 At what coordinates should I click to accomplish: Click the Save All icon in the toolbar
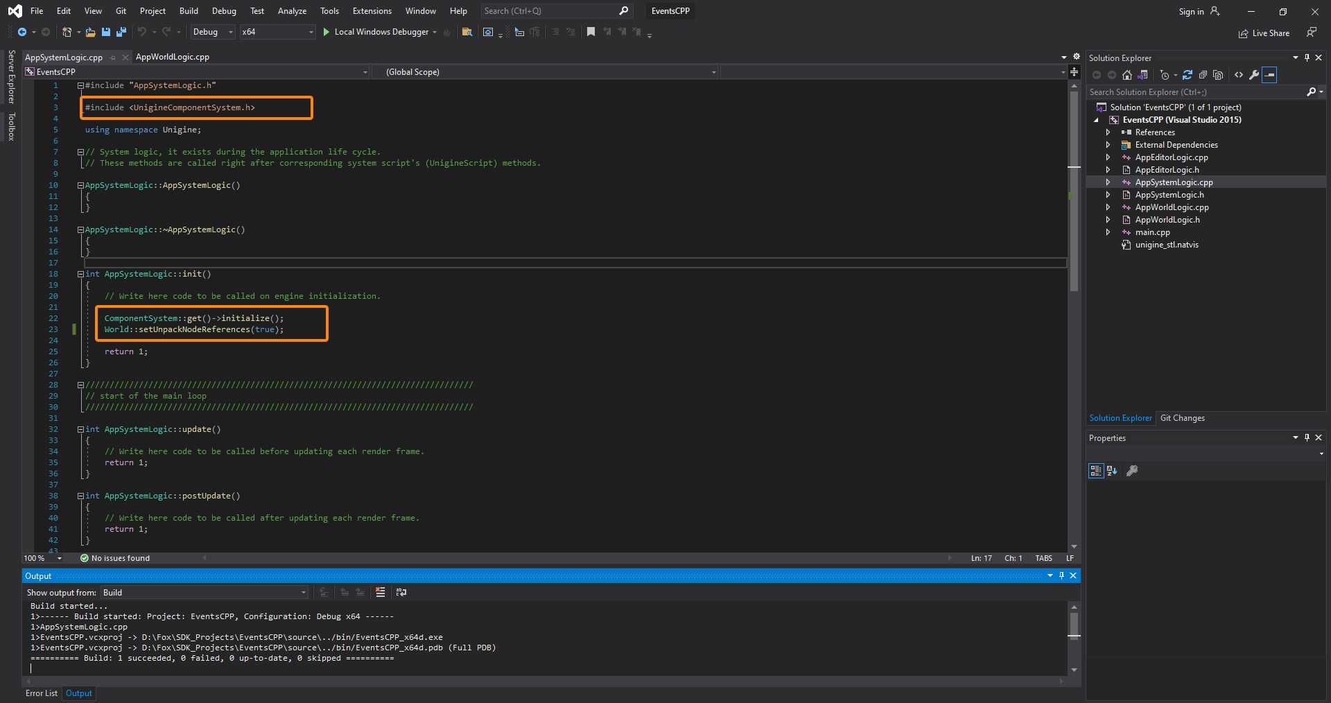tap(121, 32)
